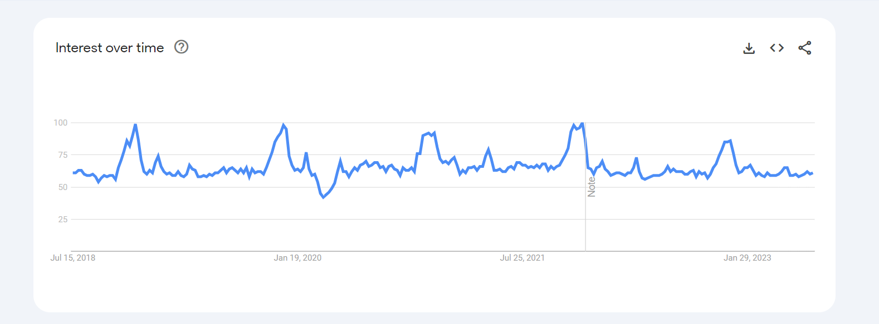The image size is (879, 324).
Task: Click the line peak just before Jan 19, 2020
Action: click(284, 125)
